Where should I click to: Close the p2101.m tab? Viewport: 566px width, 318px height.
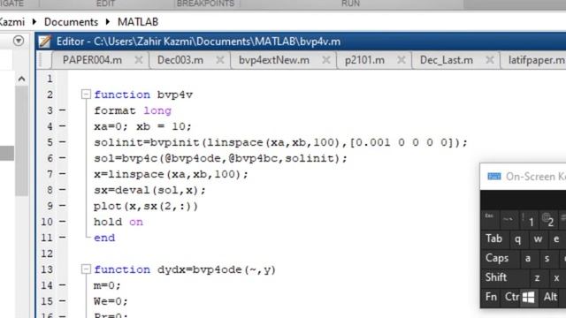tap(401, 60)
